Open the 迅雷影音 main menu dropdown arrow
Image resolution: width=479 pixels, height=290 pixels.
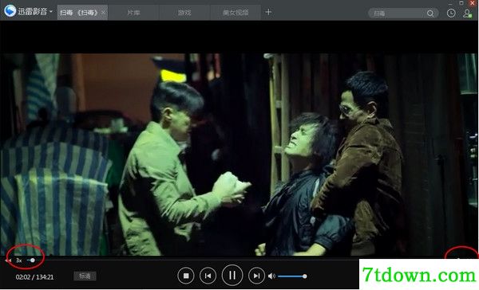[x=51, y=12]
